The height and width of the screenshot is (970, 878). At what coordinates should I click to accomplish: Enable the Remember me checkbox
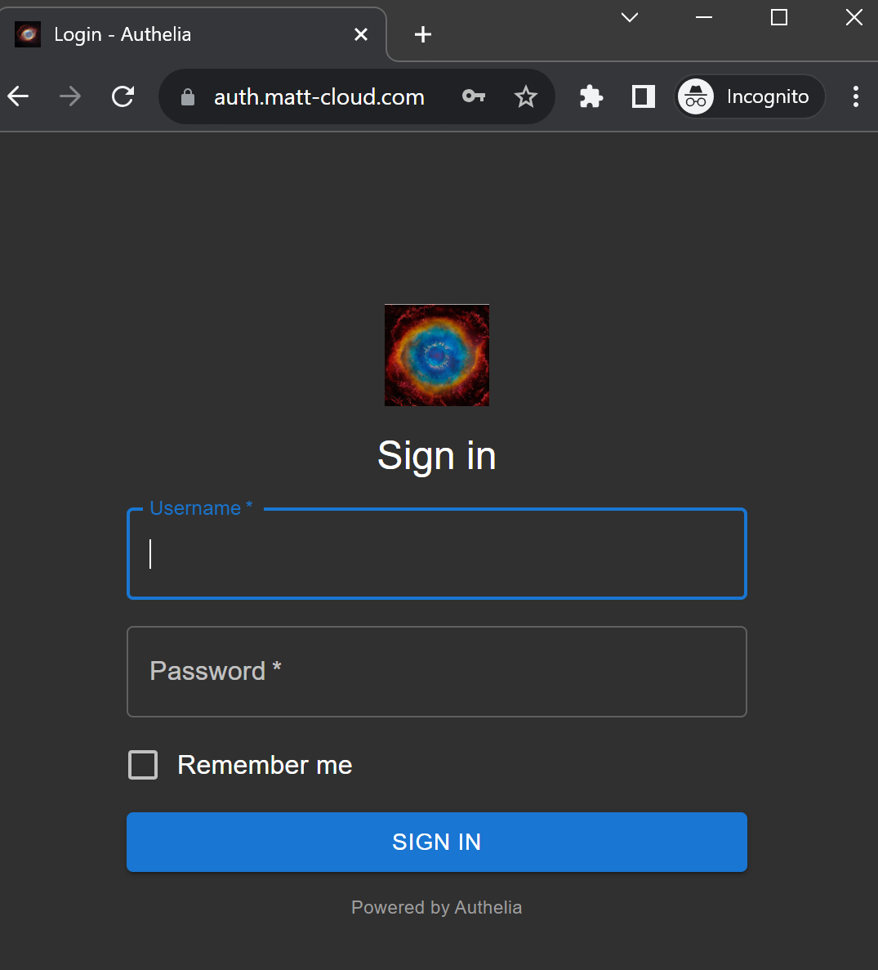click(x=143, y=766)
